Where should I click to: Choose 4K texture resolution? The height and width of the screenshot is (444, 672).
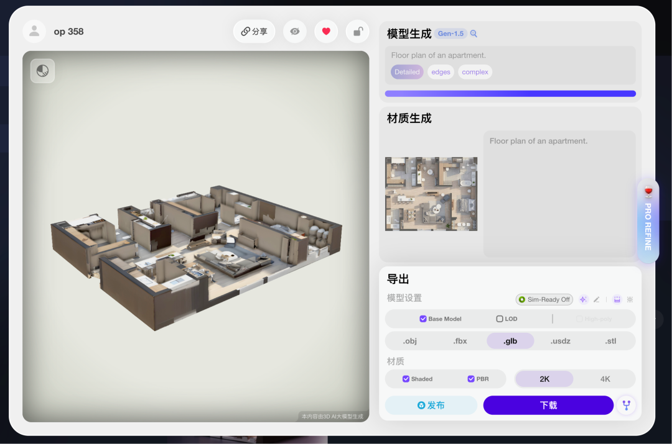[605, 379]
